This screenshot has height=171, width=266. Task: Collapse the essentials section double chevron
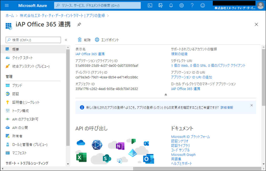tap(166, 95)
